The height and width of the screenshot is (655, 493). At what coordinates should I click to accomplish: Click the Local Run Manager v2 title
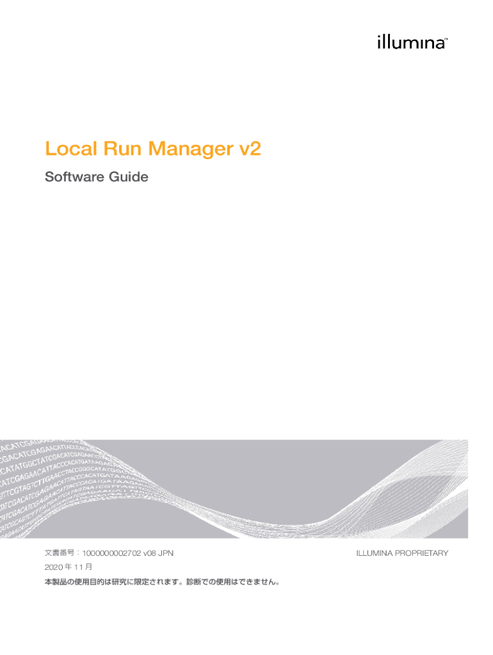pos(152,149)
